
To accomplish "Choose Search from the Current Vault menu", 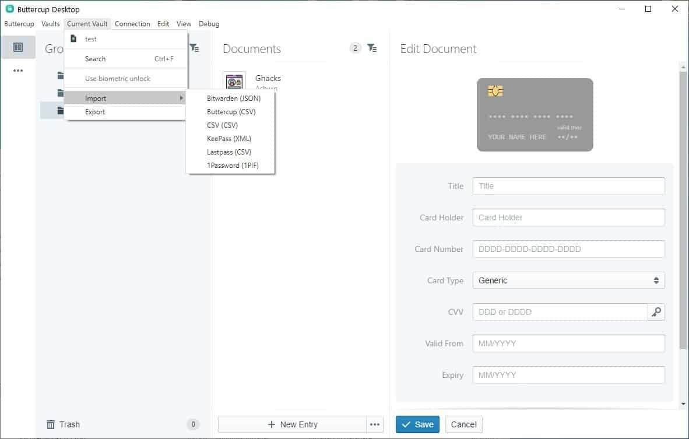I will pos(126,58).
